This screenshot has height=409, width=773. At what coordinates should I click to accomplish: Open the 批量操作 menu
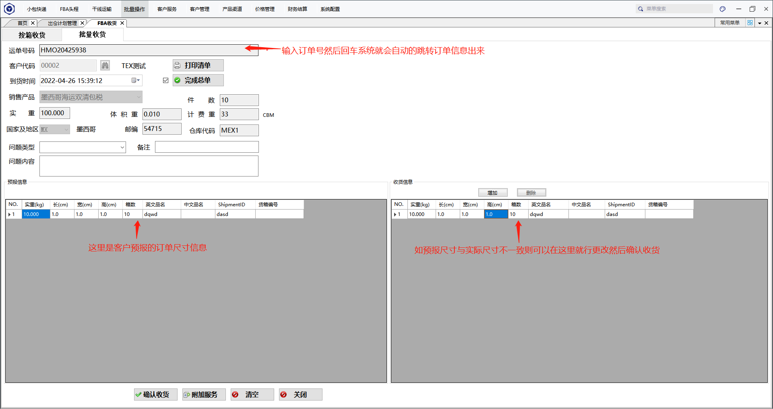click(134, 9)
